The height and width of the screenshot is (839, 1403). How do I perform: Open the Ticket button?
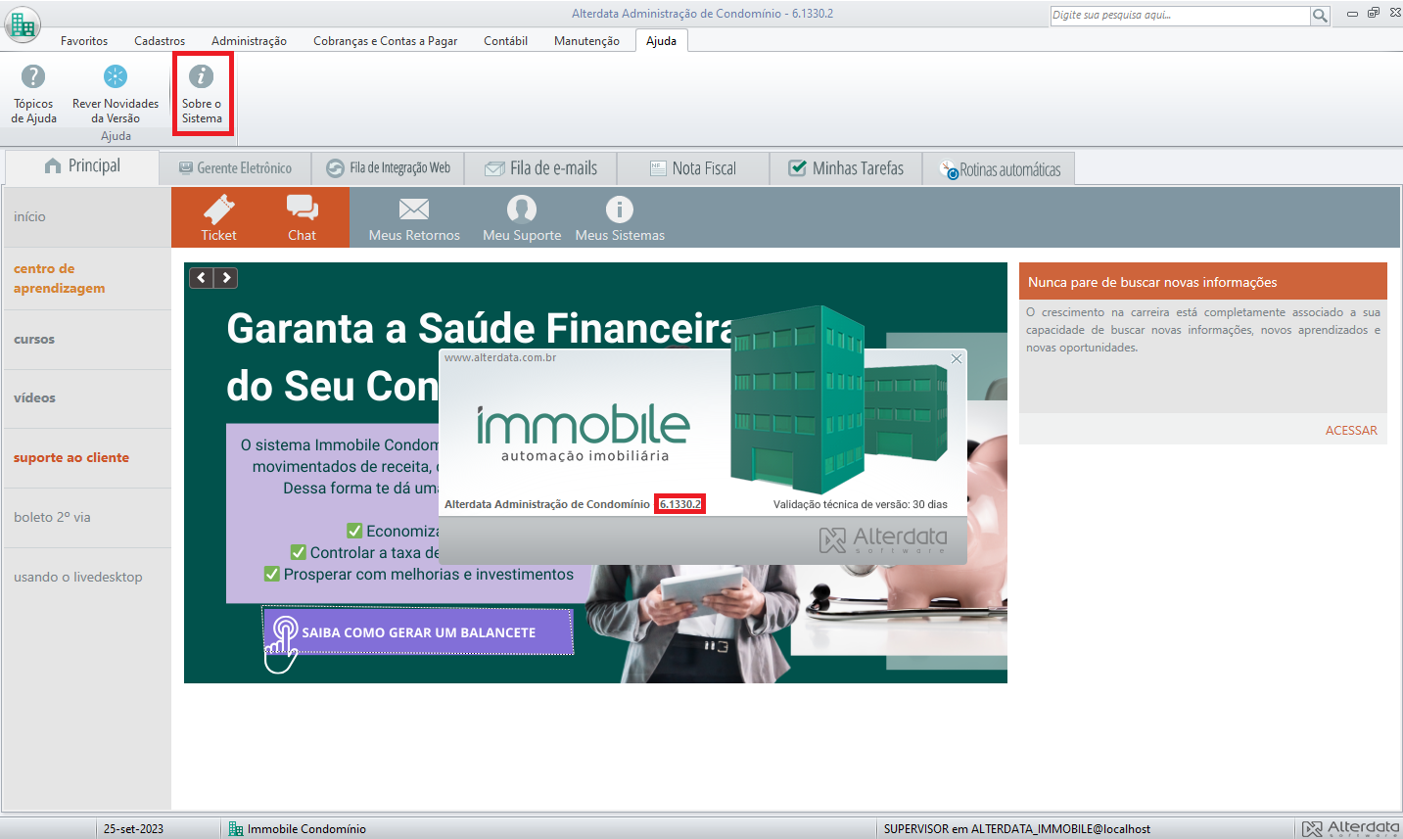(218, 217)
